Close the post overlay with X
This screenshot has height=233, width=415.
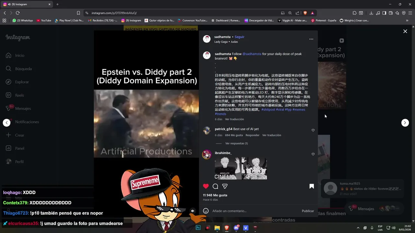point(405,31)
